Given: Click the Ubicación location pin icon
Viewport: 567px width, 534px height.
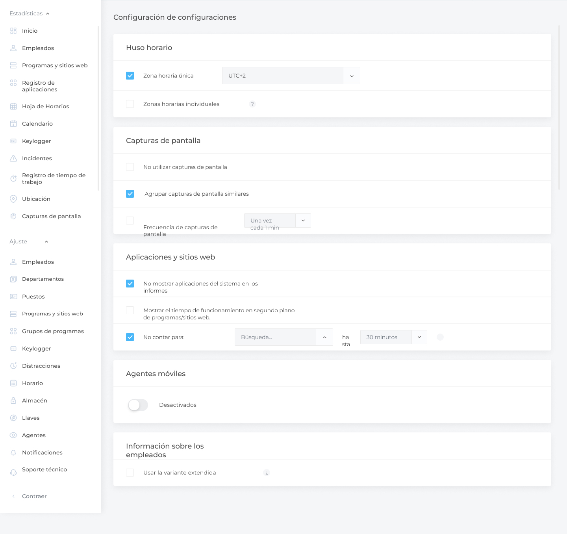Looking at the screenshot, I should click(x=13, y=199).
